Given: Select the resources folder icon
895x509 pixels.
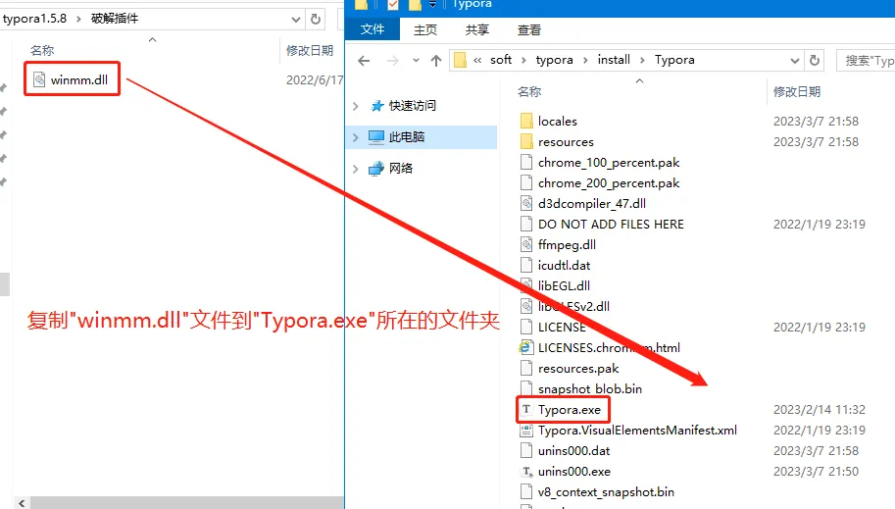Looking at the screenshot, I should [526, 141].
